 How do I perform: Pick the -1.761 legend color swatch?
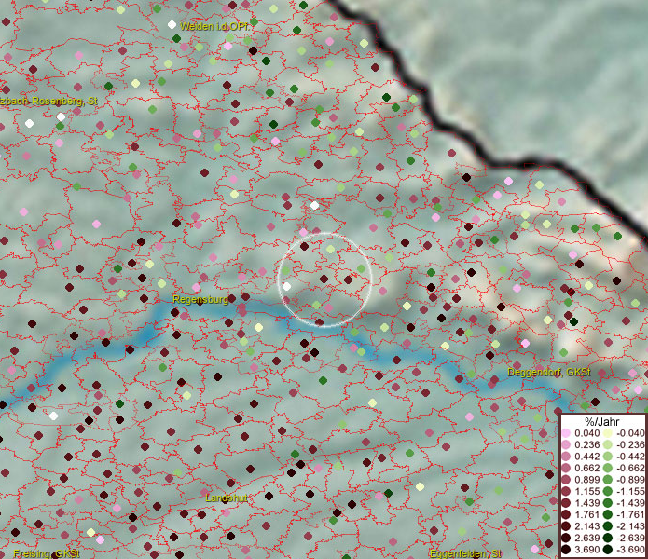tap(608, 514)
